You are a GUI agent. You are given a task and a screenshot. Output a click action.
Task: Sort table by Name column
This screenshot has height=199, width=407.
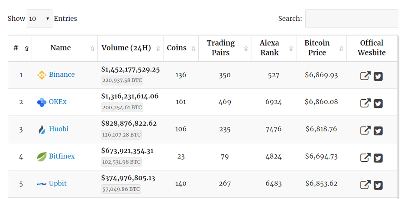pos(93,49)
